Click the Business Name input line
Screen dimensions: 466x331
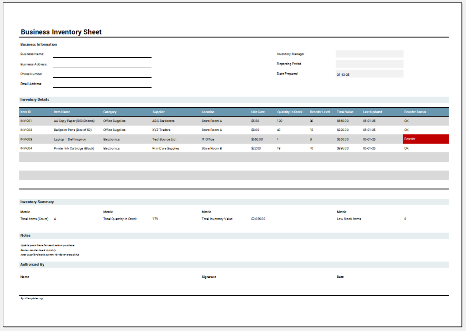tap(102, 56)
